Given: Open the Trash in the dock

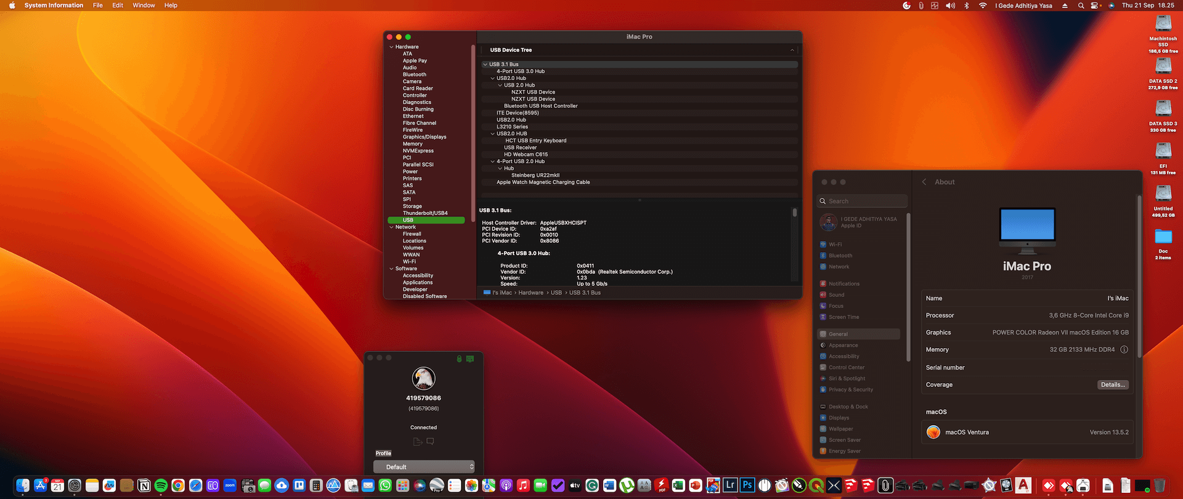Looking at the screenshot, I should pyautogui.click(x=1159, y=485).
